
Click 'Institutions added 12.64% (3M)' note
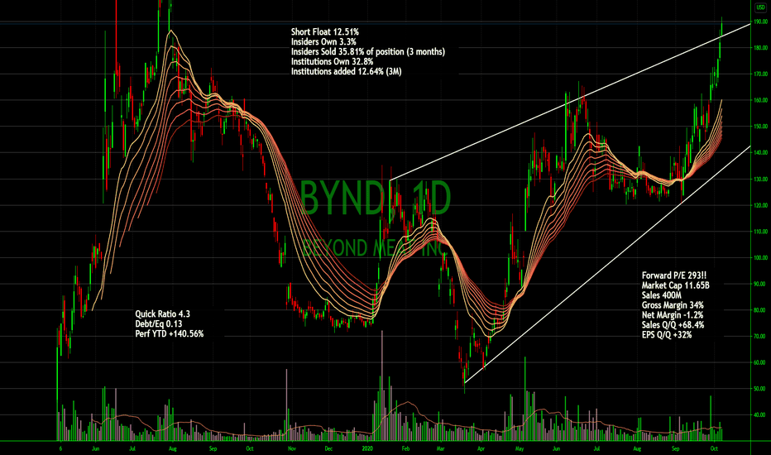point(346,71)
